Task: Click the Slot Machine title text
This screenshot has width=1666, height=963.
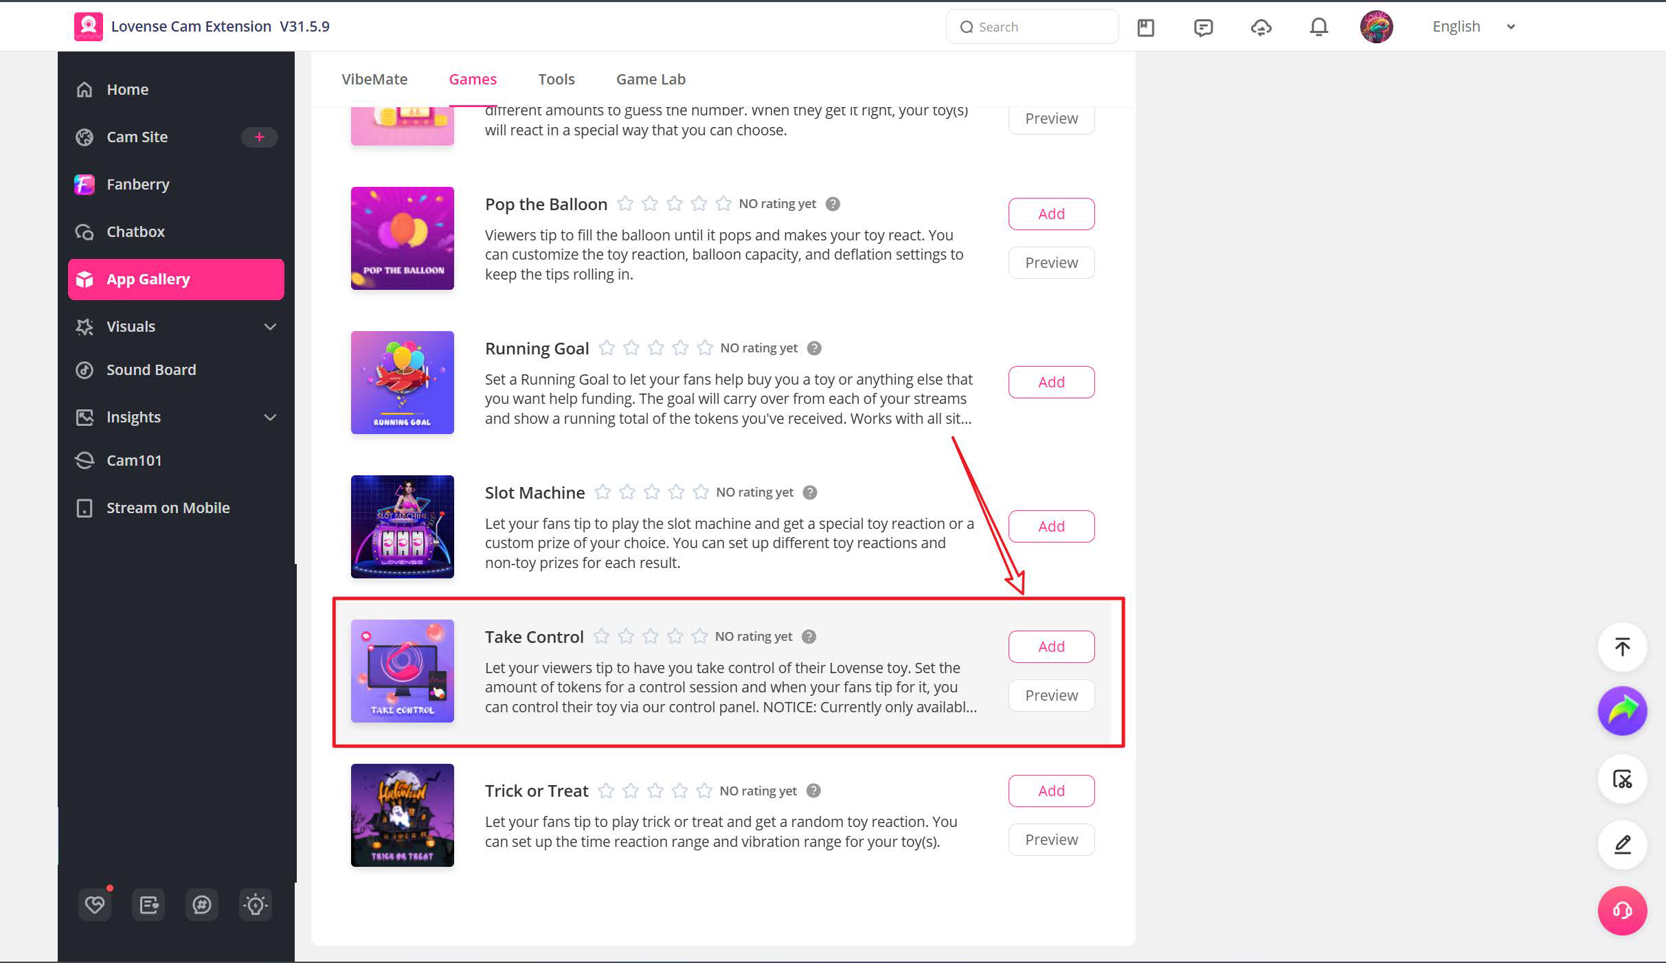Action: point(535,492)
